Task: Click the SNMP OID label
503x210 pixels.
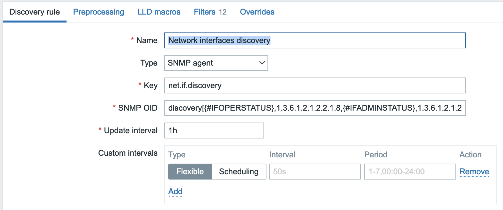Action: [x=138, y=108]
